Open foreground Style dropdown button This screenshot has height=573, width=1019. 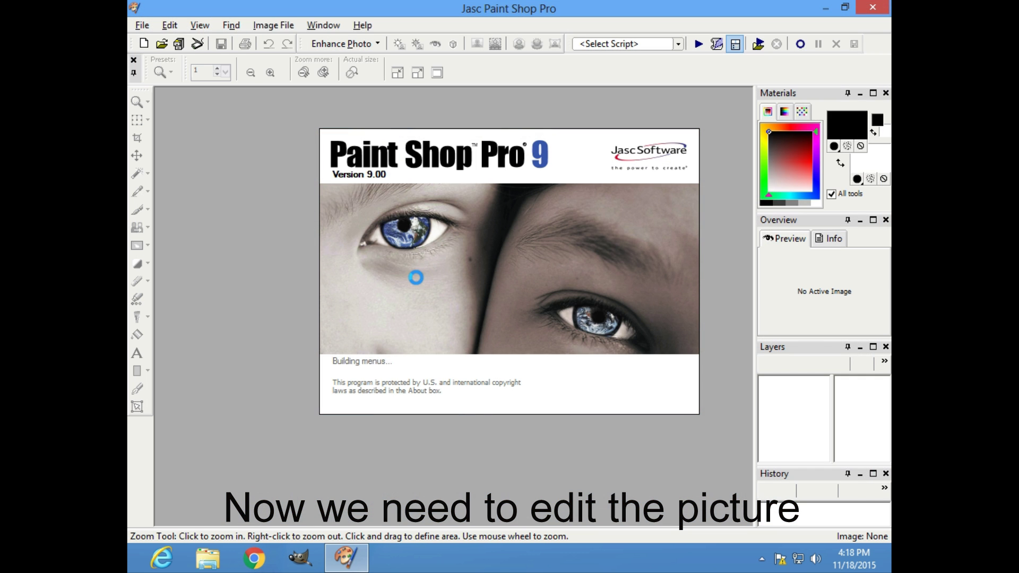tap(834, 146)
